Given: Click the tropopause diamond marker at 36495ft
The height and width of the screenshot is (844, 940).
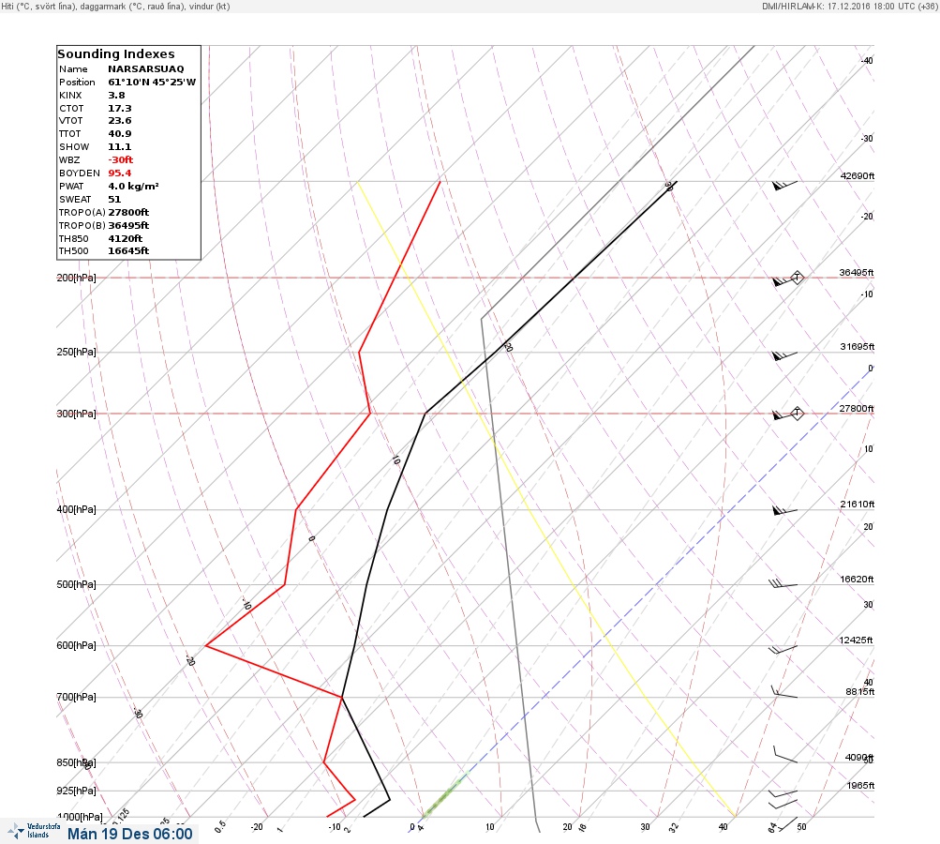Looking at the screenshot, I should point(797,278).
